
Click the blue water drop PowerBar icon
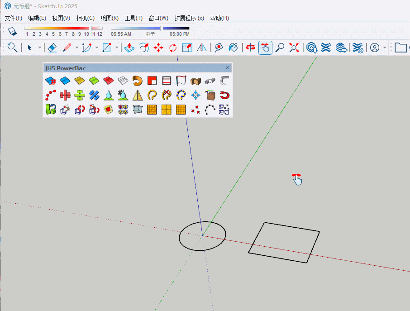[109, 95]
